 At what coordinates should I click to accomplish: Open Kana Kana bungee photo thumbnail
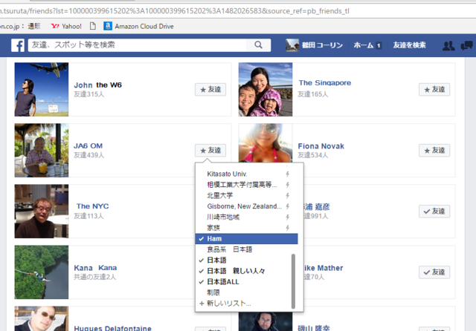(42, 272)
